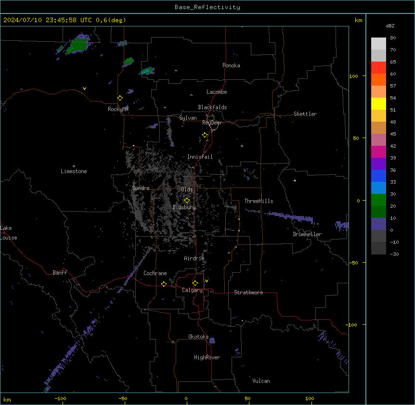Click the asterisk marker above the Limestone label
The height and width of the screenshot is (405, 415).
(74, 166)
